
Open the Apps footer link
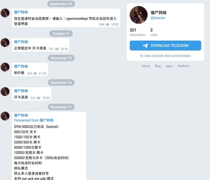pyautogui.click(x=169, y=66)
